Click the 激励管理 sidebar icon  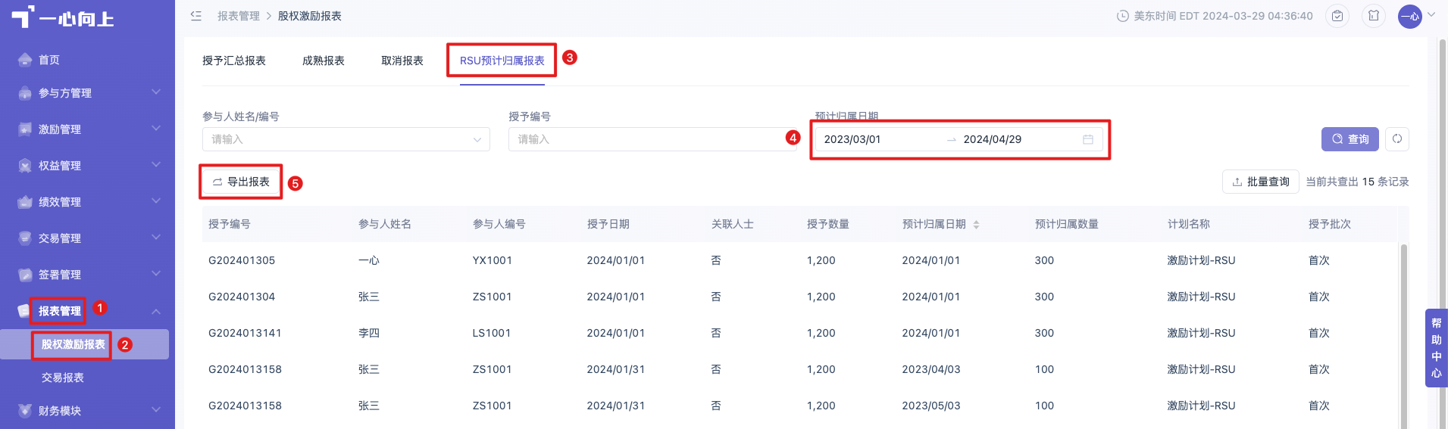[x=24, y=129]
